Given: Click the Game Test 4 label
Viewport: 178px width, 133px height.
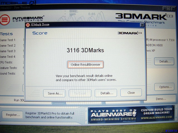Looking at the screenshot, I should [x=8, y=57].
